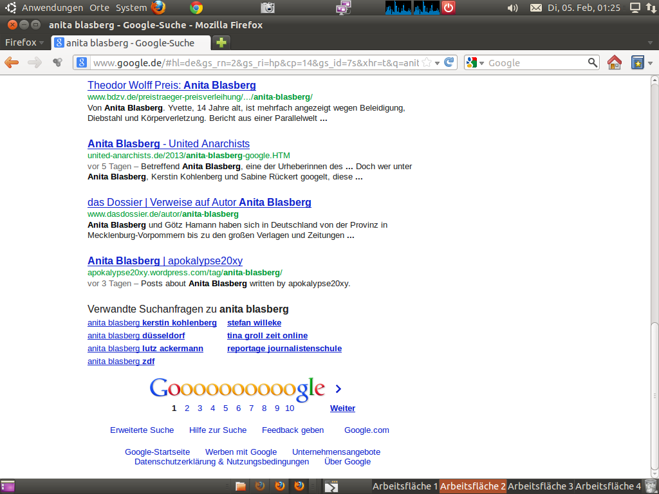Switch to Arbeitsfläche 4

pyautogui.click(x=608, y=486)
